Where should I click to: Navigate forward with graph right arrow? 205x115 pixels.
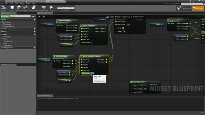click(x=44, y=17)
